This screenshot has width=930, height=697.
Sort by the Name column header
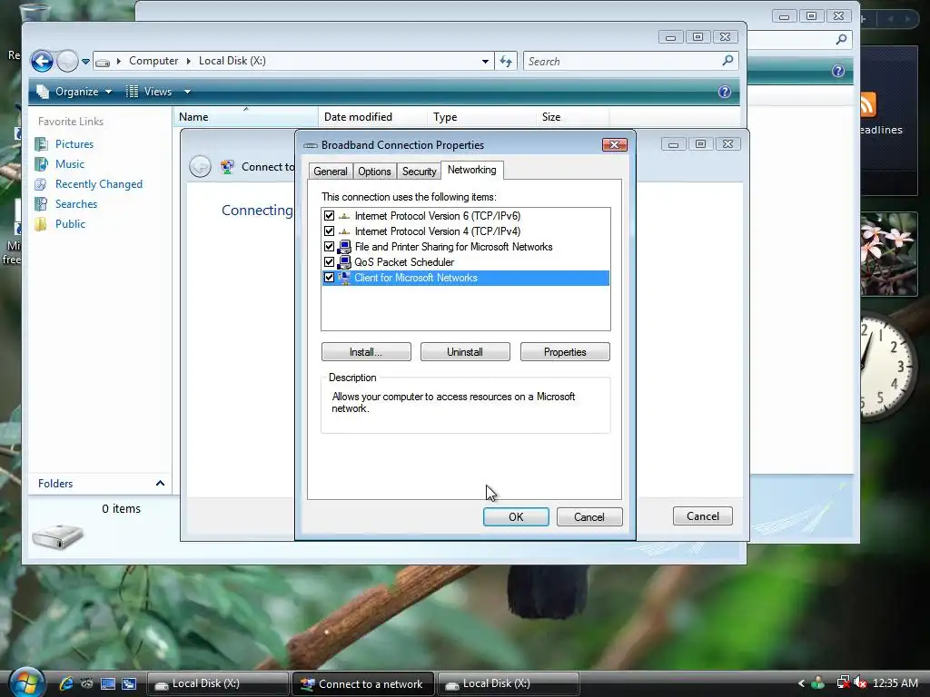point(245,117)
